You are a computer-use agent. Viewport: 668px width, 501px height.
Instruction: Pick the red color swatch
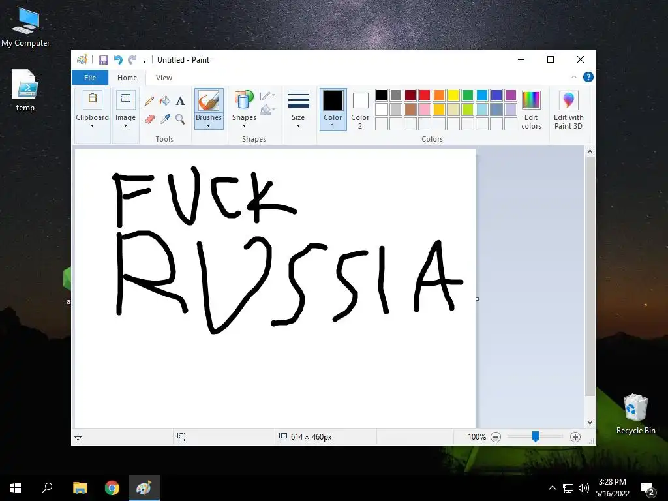tap(424, 95)
